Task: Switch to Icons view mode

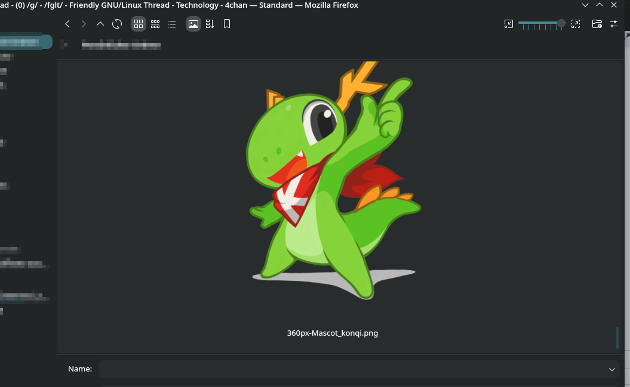Action: 138,24
